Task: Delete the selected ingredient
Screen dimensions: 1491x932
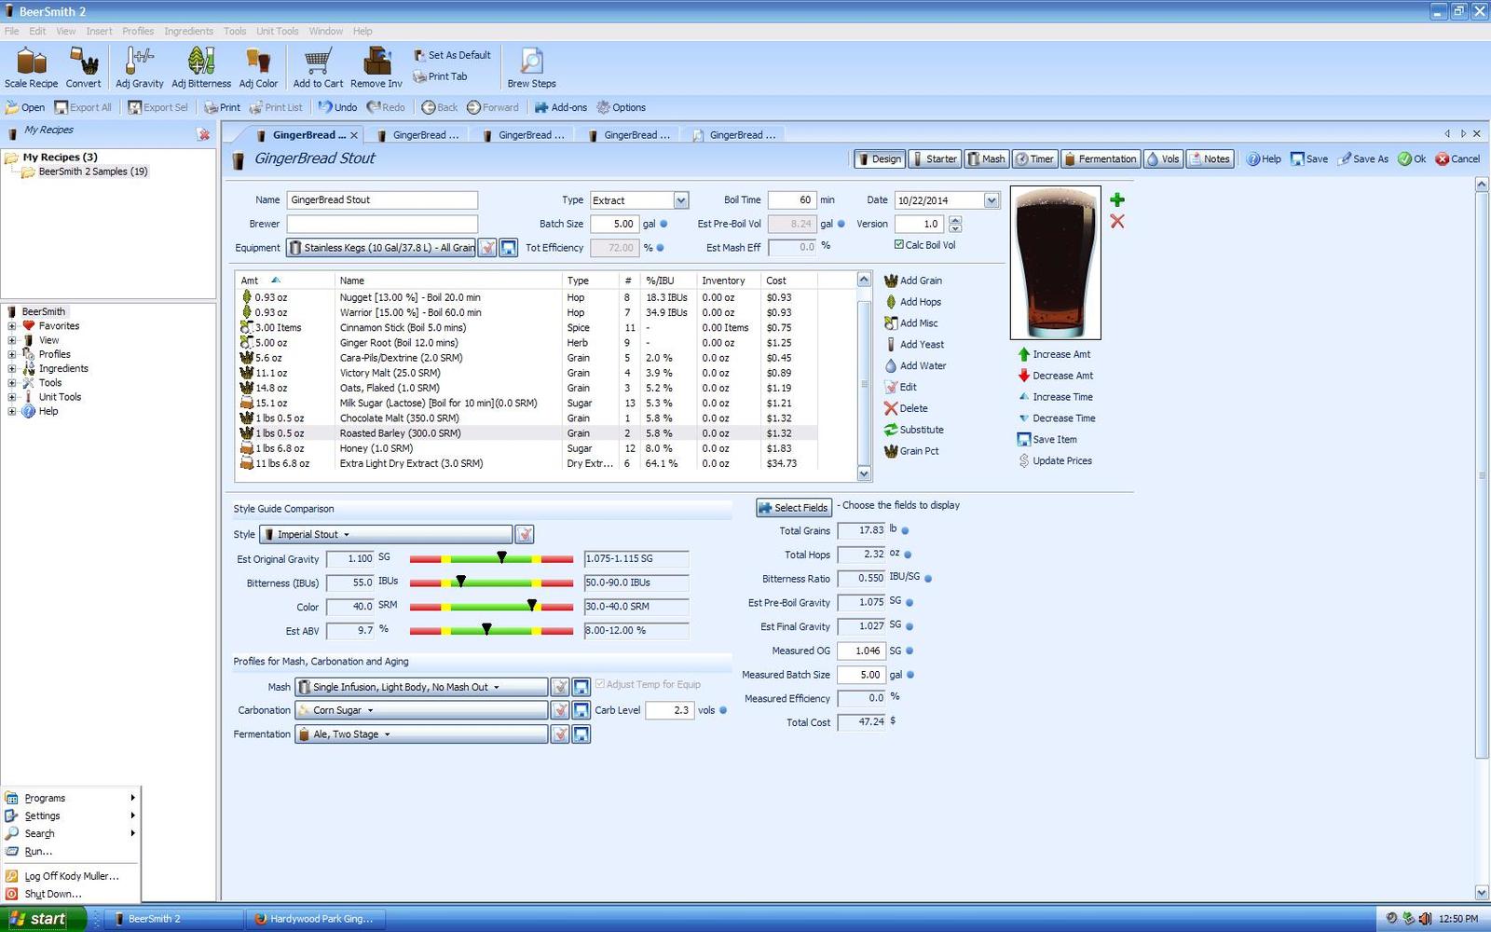Action: point(906,408)
